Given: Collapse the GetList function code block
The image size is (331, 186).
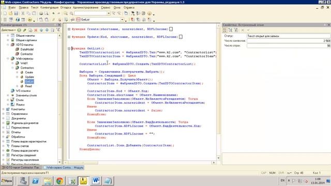Looking at the screenshot, I should coord(69,49).
